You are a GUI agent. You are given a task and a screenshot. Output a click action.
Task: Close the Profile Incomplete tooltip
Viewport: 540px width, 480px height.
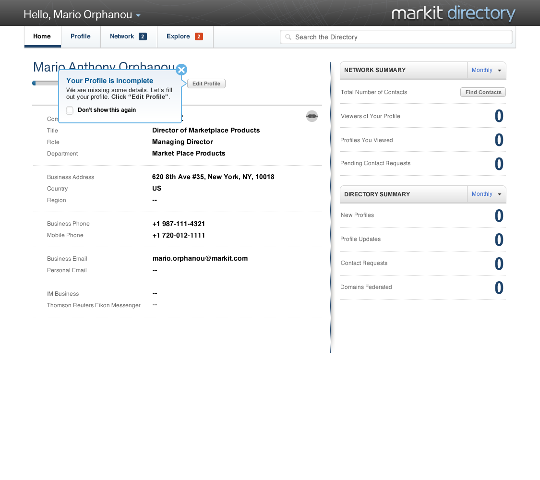coord(181,70)
